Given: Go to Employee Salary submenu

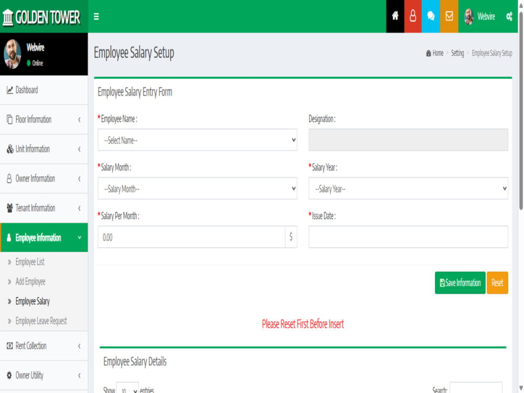Looking at the screenshot, I should (32, 301).
